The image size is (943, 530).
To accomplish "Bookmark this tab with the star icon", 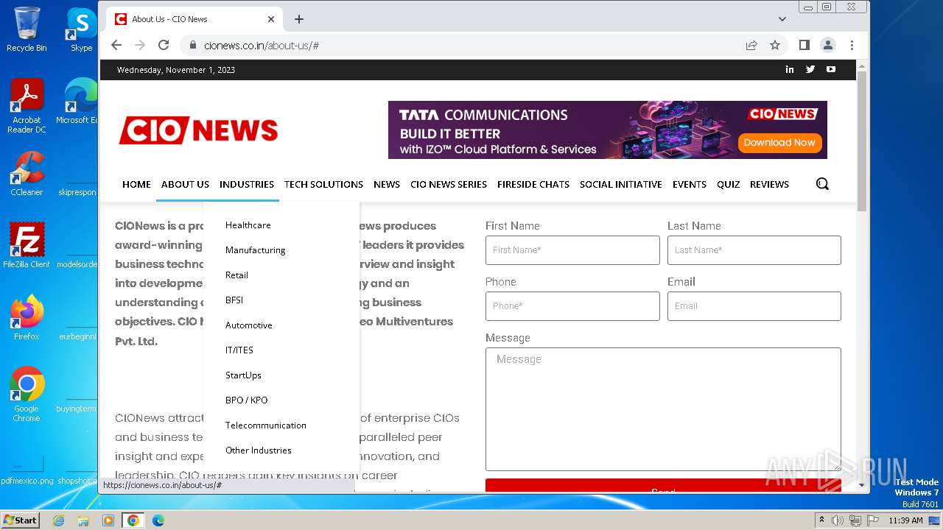I will coord(775,45).
